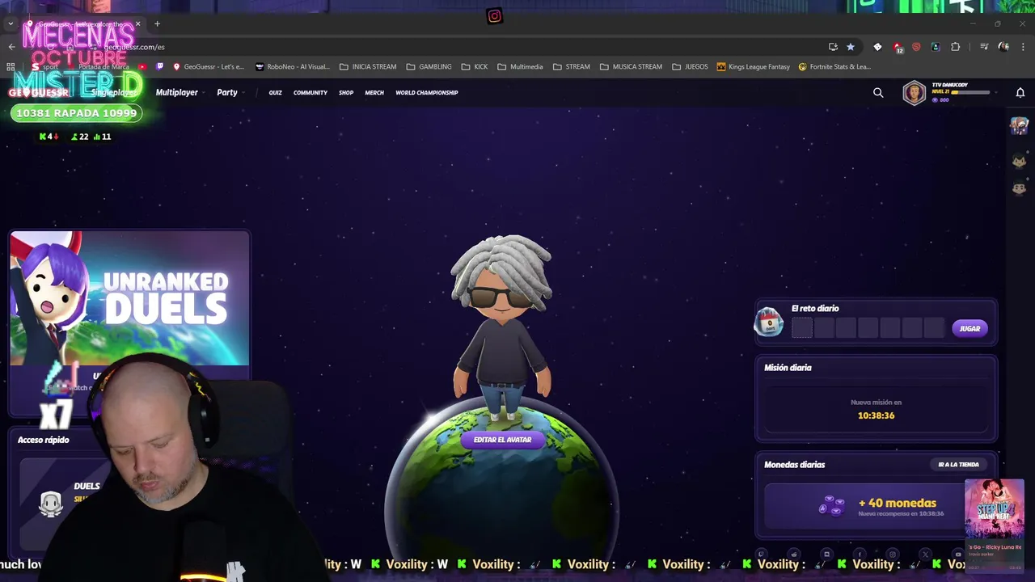The height and width of the screenshot is (582, 1035).
Task: Open the Multiplayer menu
Action: click(x=176, y=92)
